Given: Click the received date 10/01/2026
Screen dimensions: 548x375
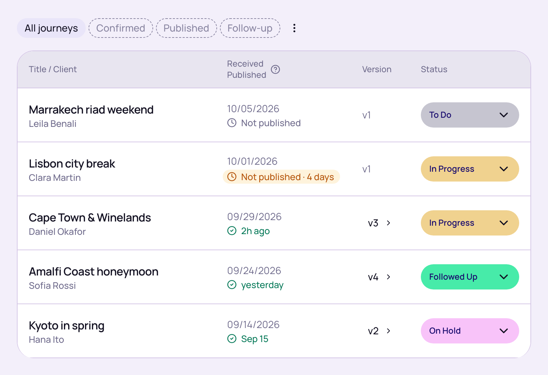Looking at the screenshot, I should click(x=252, y=161).
